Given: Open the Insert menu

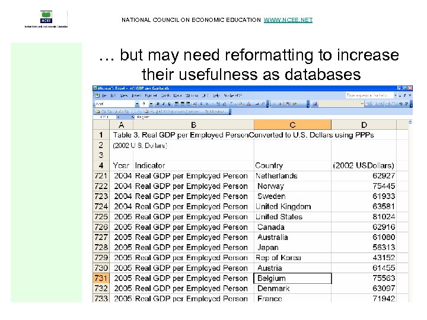Looking at the screenshot, I should (136, 95).
